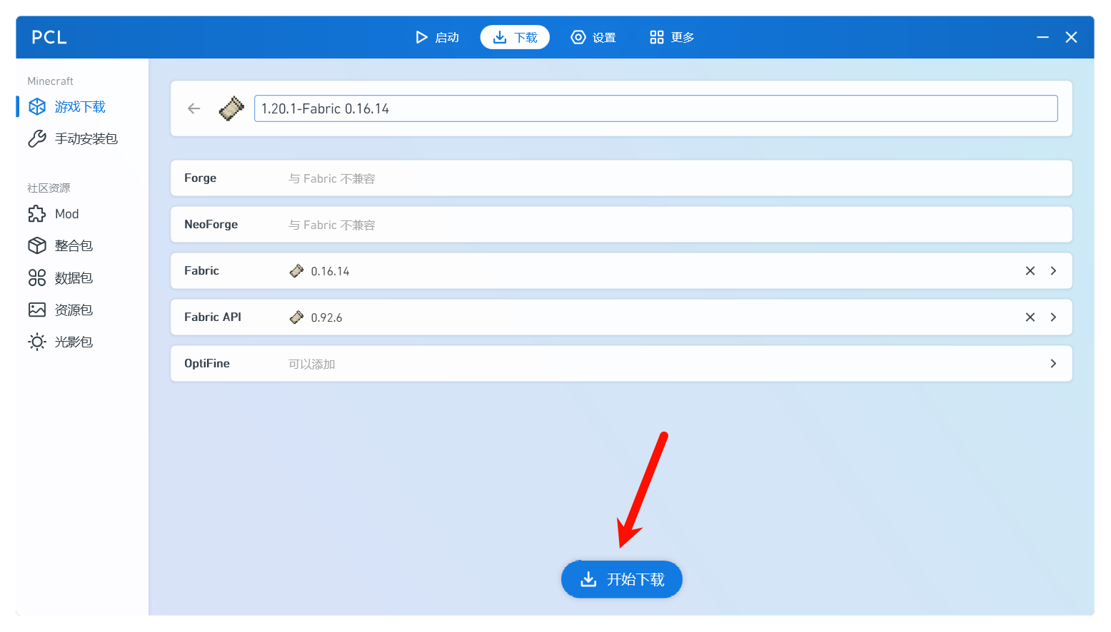This screenshot has height=632, width=1111.
Task: Click the box icon for 整合包
Action: [x=37, y=246]
